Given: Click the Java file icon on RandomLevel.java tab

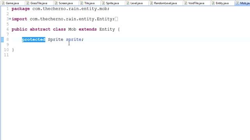Looking at the screenshot, I should pyautogui.click(x=152, y=3).
